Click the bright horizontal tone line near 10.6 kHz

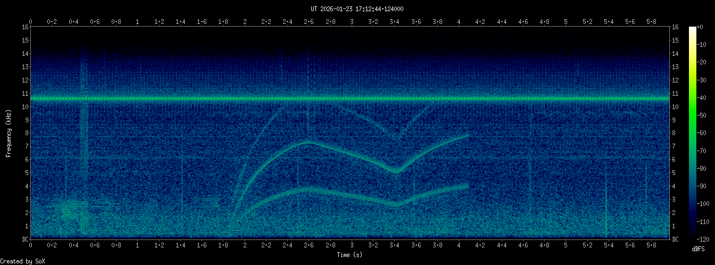[x=350, y=98]
